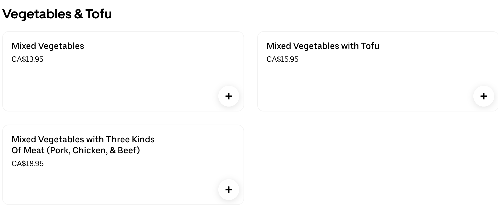Click the "Of Meat (Pork, Chicken, & Beef)" line
Viewport: 498px width, 206px height.
(76, 150)
